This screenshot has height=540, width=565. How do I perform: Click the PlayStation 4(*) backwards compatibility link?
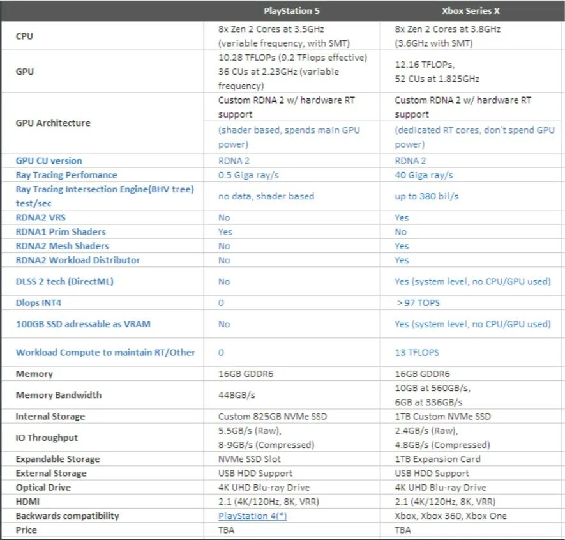pos(252,516)
